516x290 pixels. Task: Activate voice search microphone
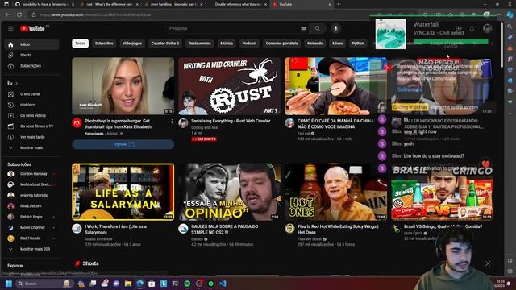tap(335, 29)
